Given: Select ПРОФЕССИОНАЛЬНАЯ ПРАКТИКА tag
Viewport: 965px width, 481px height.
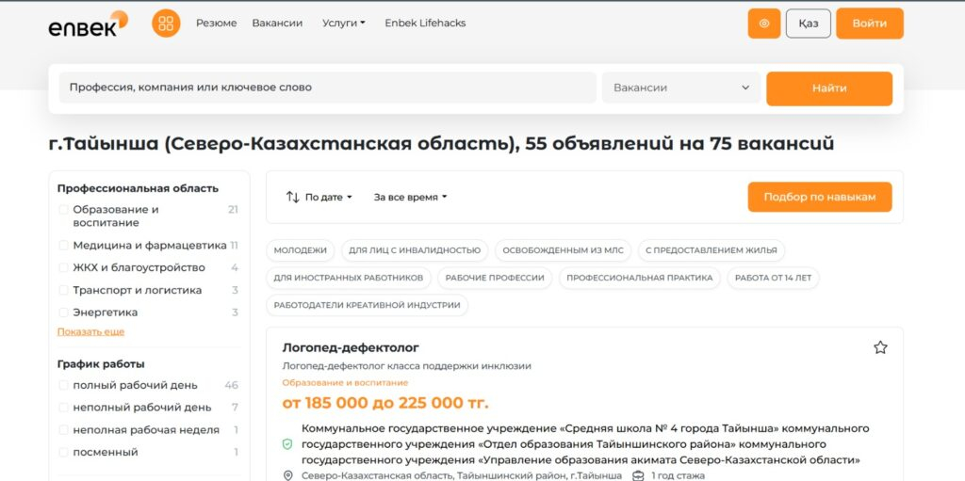Looking at the screenshot, I should tap(640, 278).
